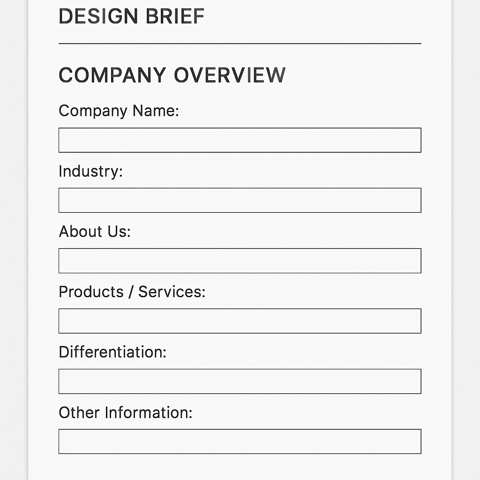Click the Products / Services: label
The image size is (480, 480).
tap(132, 292)
